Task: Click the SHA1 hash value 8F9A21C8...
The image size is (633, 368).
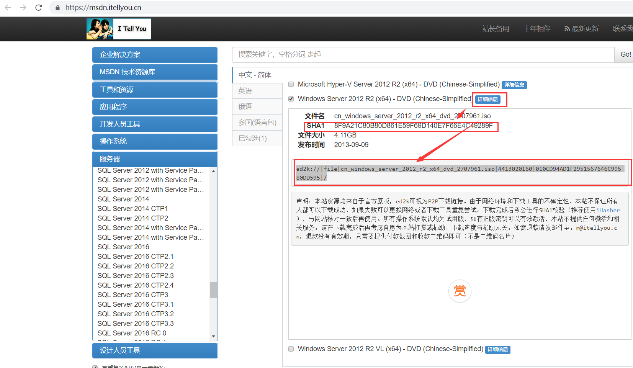Action: [414, 126]
